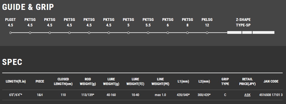Click the PKTSG 5 guide circle
Screen dimensions: 286x104
pyautogui.click(x=128, y=33)
